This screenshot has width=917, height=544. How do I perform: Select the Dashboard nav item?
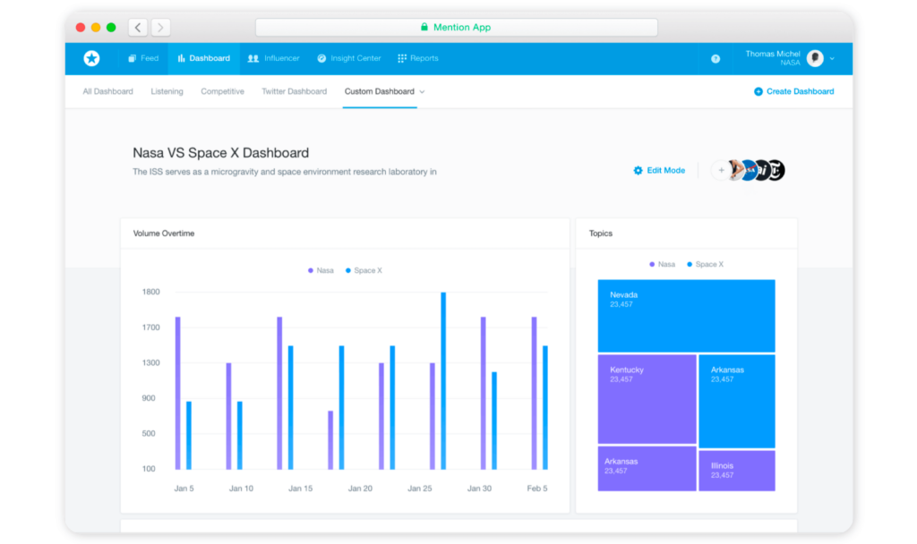[x=203, y=58]
